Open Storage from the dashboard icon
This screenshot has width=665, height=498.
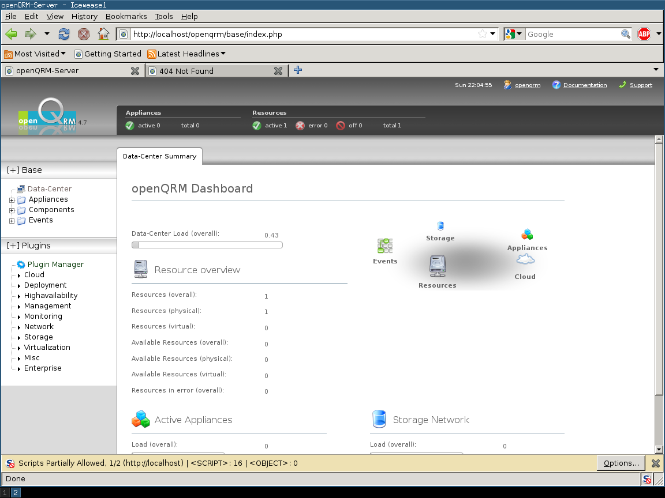click(440, 226)
